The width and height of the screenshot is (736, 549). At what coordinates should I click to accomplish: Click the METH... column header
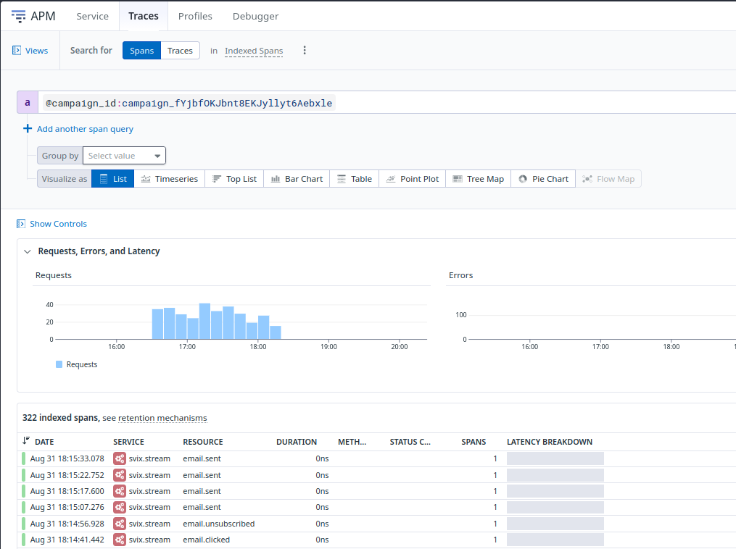[x=352, y=442]
